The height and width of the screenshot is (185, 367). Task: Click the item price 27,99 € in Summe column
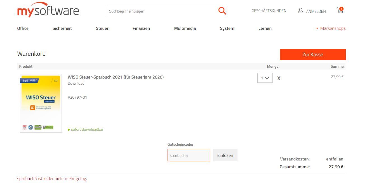click(x=337, y=77)
